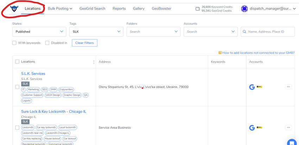Click the House lockout chip
The image size is (299, 145).
(x=52, y=139)
